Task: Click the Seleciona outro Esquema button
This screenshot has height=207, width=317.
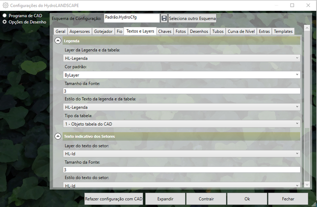Action: click(192, 18)
